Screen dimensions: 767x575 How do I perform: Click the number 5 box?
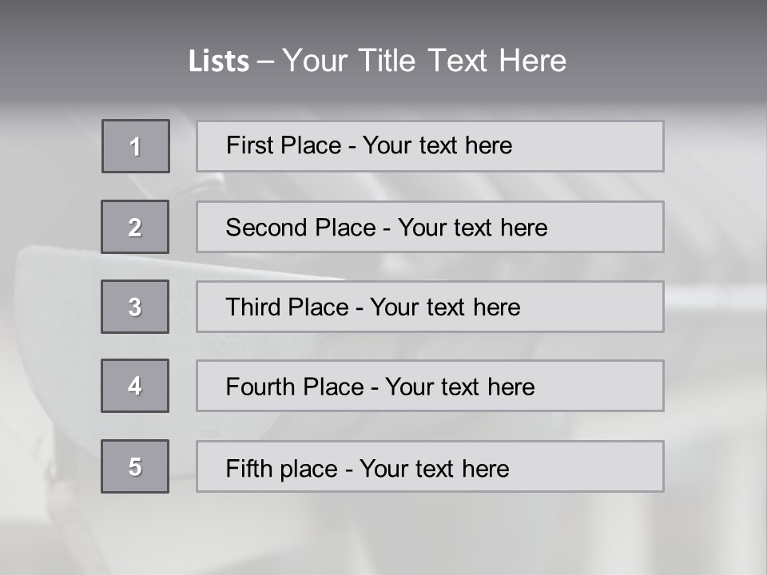point(135,466)
